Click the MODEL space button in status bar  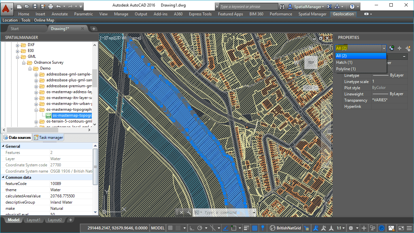coord(158,228)
